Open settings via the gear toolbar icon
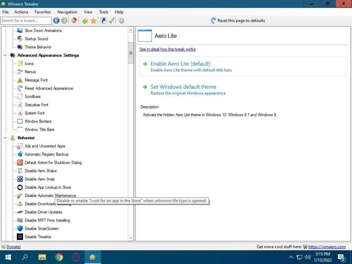Image resolution: width=352 pixels, height=264 pixels. tap(121, 21)
